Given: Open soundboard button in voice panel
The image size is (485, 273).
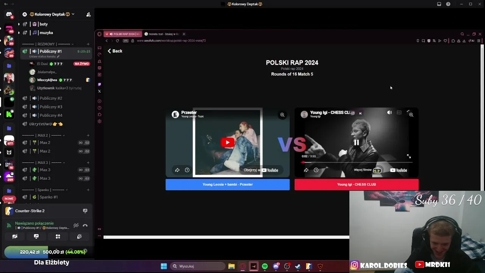Looking at the screenshot, I should 79,236.
